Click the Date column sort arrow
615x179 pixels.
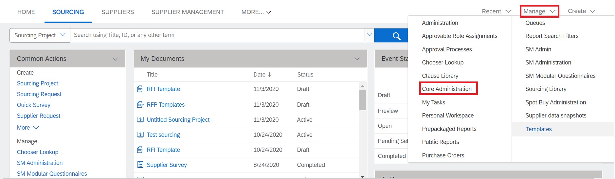pyautogui.click(x=270, y=75)
